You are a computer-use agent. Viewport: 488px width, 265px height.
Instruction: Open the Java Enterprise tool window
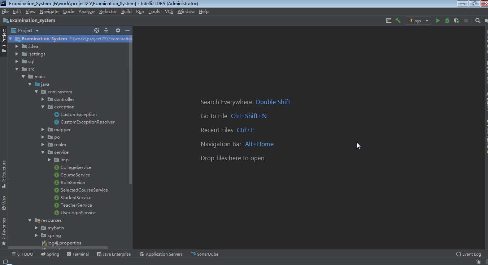(114, 254)
